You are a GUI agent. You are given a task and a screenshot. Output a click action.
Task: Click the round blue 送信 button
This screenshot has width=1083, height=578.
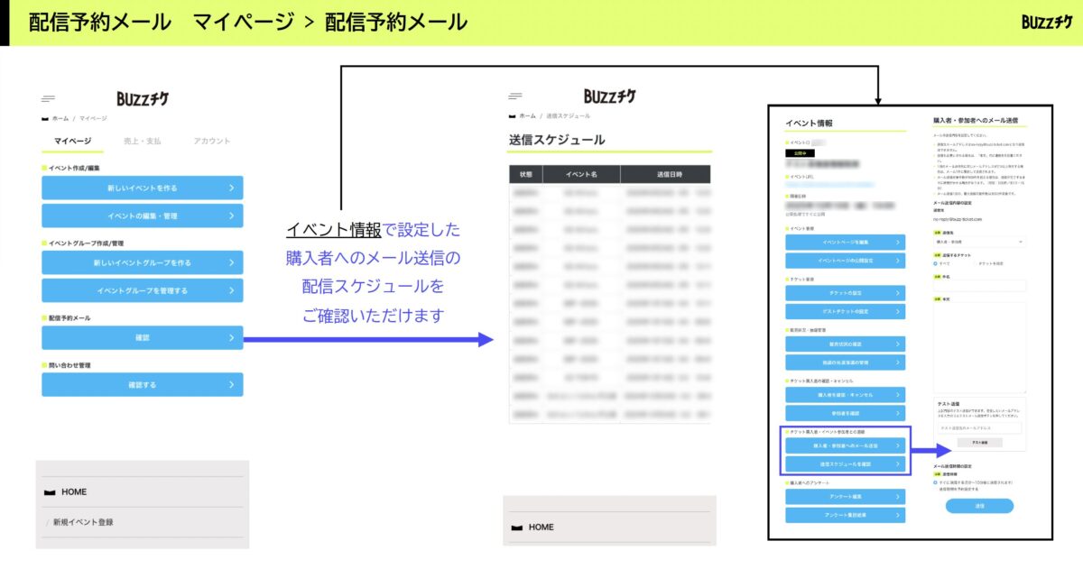pyautogui.click(x=979, y=506)
